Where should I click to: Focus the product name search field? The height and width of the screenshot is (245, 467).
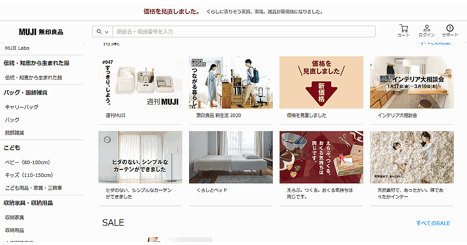pos(244,31)
